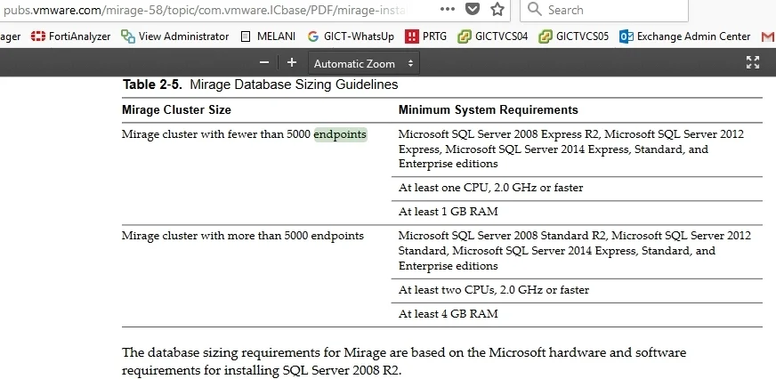
Task: Click the 'At least one CPU, 2.0 GHz' cell
Action: tap(490, 188)
